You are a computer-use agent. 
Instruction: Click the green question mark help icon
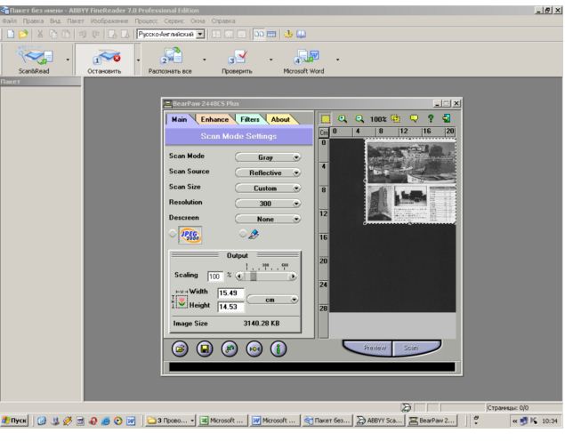pos(431,118)
